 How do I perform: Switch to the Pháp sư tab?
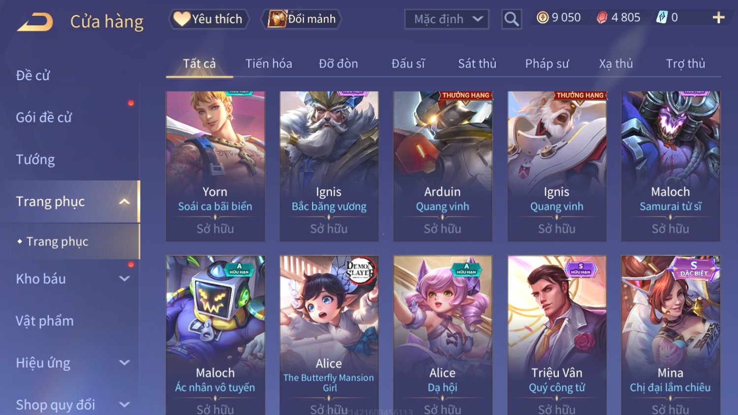546,63
